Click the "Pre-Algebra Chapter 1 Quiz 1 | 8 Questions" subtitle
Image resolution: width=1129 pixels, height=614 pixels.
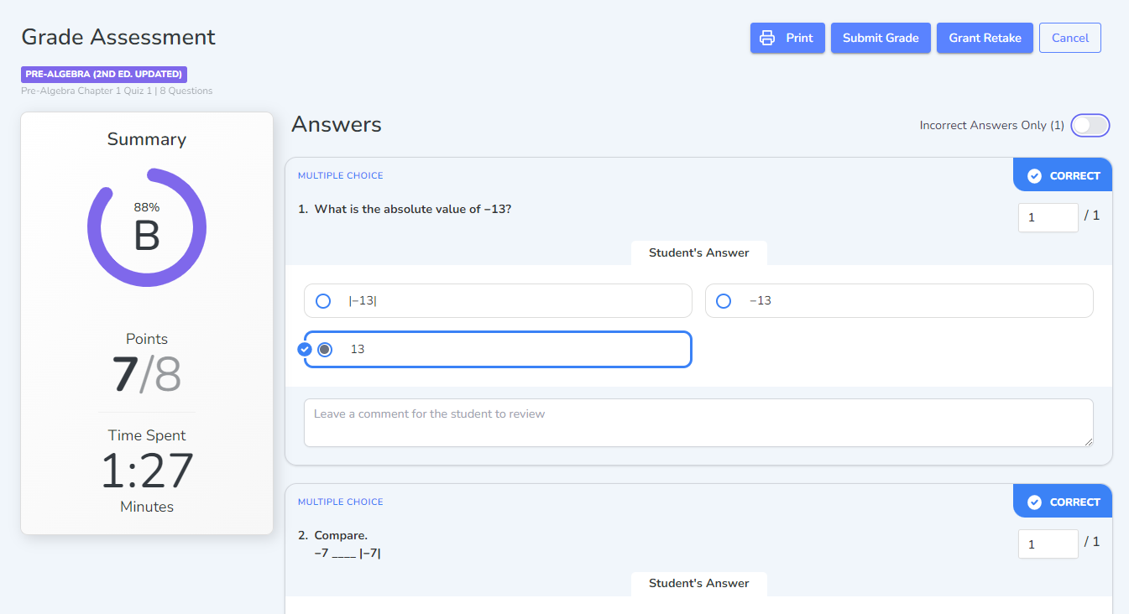click(x=117, y=91)
